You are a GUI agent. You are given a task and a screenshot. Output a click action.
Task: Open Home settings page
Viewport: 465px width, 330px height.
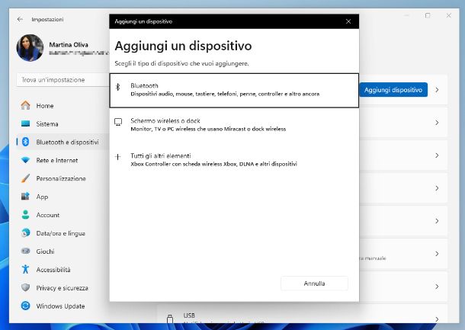[45, 106]
